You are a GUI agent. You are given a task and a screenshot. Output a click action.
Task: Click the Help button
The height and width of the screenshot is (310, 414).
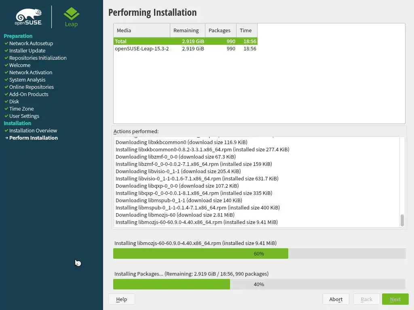121,299
